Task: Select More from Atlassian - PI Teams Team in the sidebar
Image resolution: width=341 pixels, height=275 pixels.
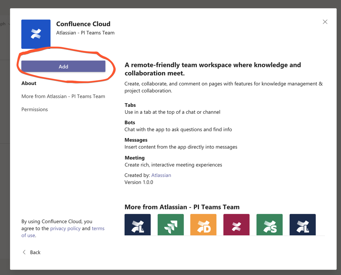Action: 63,96
